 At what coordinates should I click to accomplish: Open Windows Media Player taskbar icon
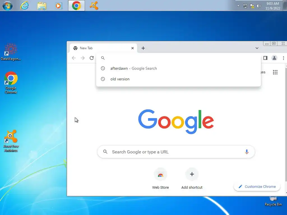tap(59, 6)
